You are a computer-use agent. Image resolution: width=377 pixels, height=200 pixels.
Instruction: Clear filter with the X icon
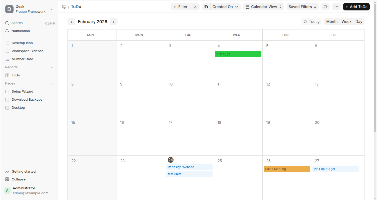[x=195, y=7]
